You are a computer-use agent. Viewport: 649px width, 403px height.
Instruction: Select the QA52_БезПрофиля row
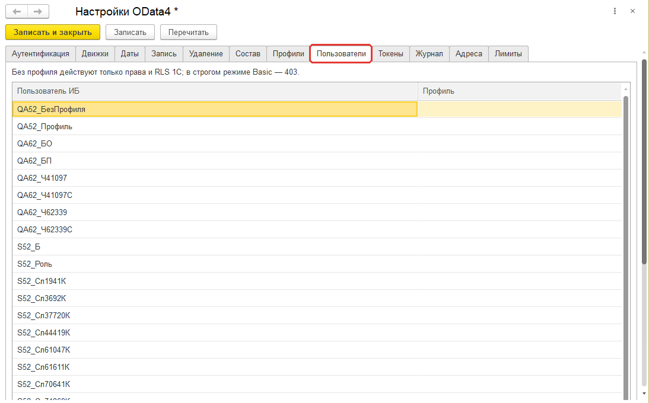317,109
